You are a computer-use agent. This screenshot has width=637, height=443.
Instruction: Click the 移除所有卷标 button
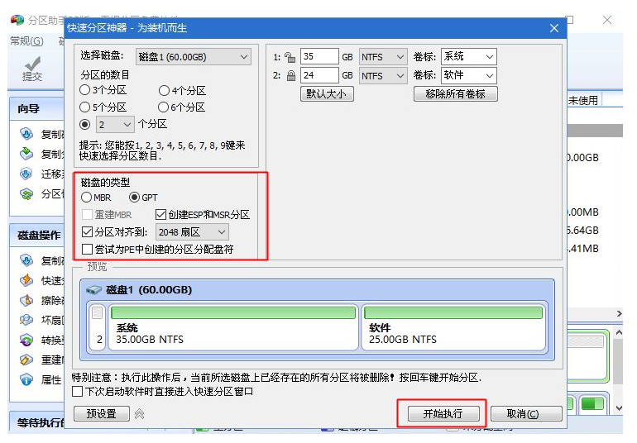tap(455, 94)
